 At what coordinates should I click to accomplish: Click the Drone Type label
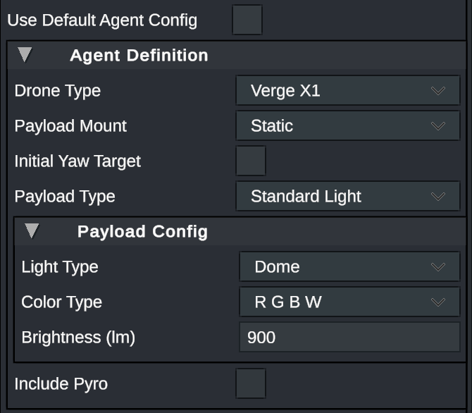point(58,91)
